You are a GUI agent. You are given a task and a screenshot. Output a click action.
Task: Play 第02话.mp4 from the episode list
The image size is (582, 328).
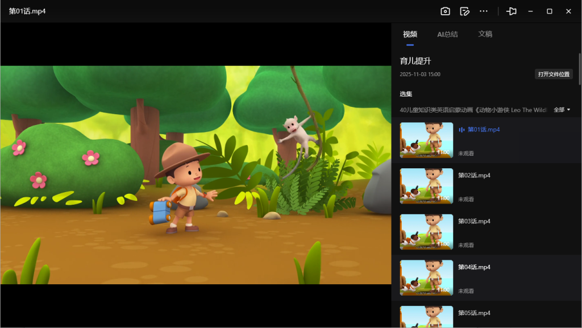(474, 176)
